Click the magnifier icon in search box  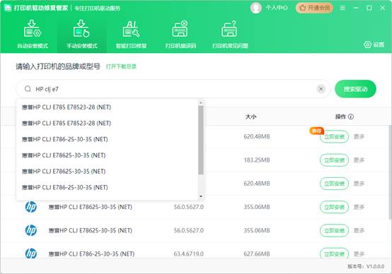(28, 89)
